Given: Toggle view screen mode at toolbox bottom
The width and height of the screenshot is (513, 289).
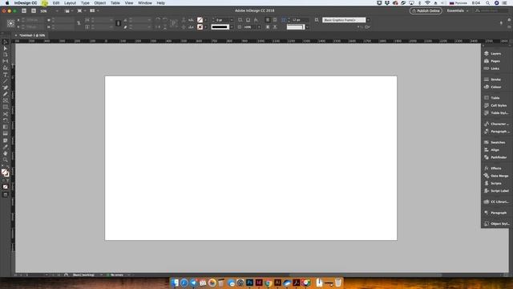Looking at the screenshot, I should coord(6,194).
